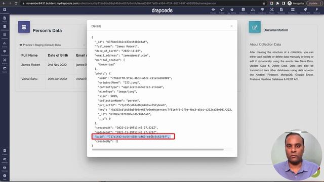
Task: Click the 2nd Nov 2022 date cell
Action: coord(57,65)
